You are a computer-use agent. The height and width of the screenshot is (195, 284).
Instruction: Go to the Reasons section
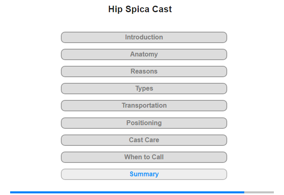pyautogui.click(x=144, y=71)
